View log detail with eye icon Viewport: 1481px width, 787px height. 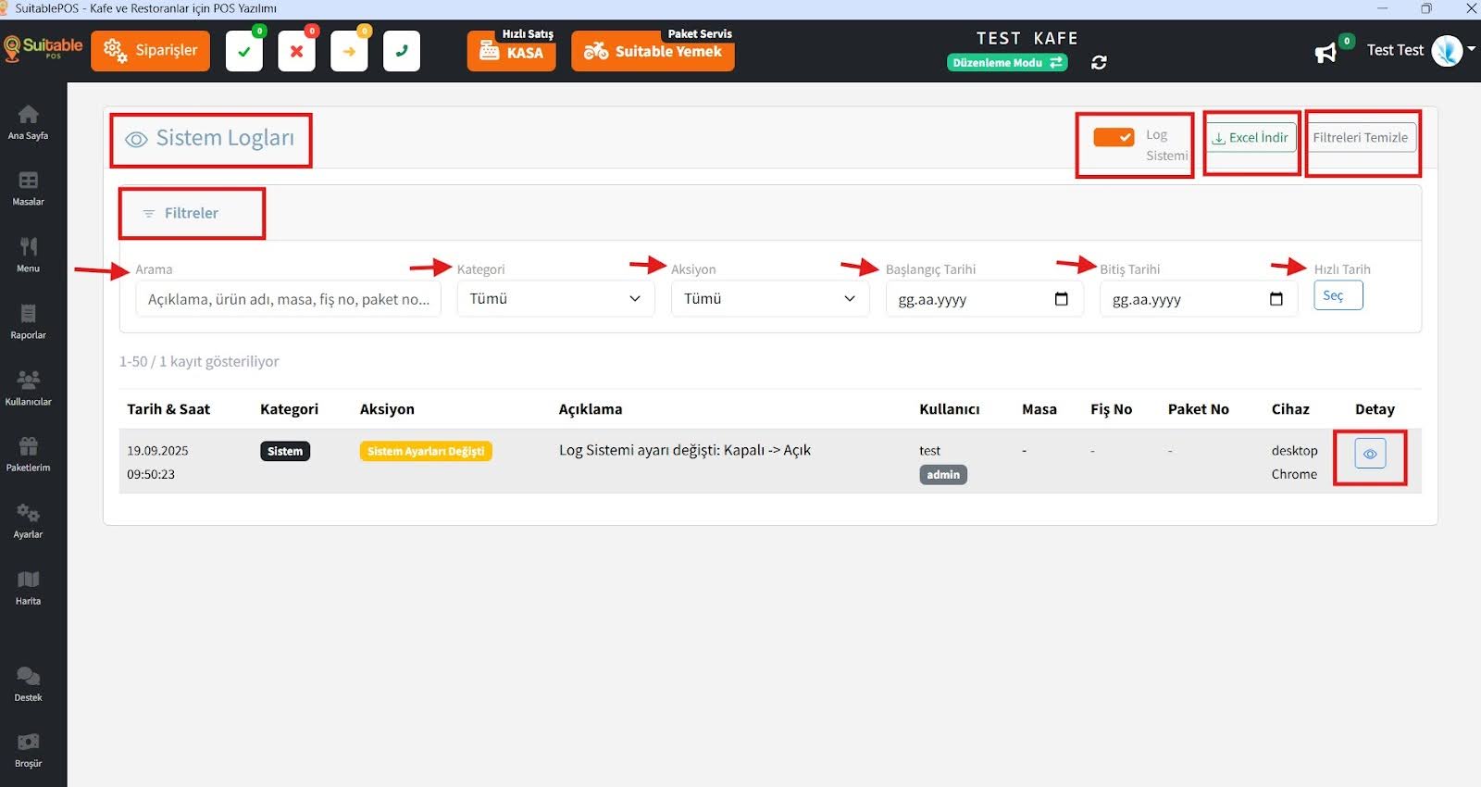point(1370,454)
